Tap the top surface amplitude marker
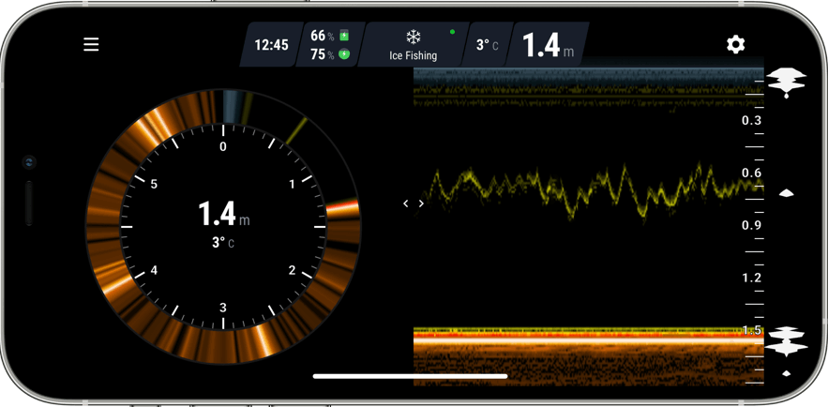Screen dimensions: 828x407 787,83
